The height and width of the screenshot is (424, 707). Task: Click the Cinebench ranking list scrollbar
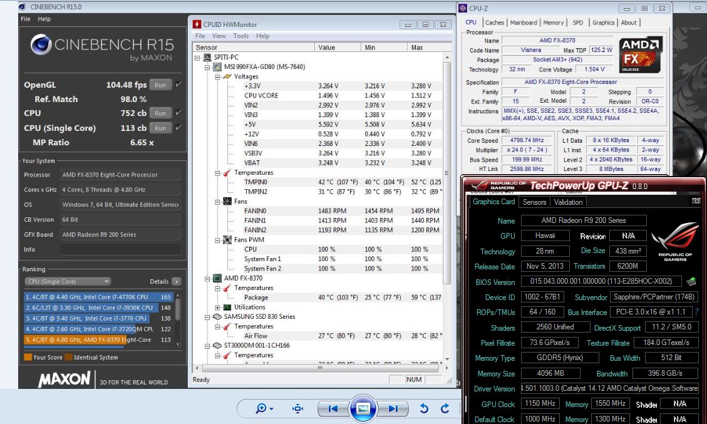click(x=178, y=320)
